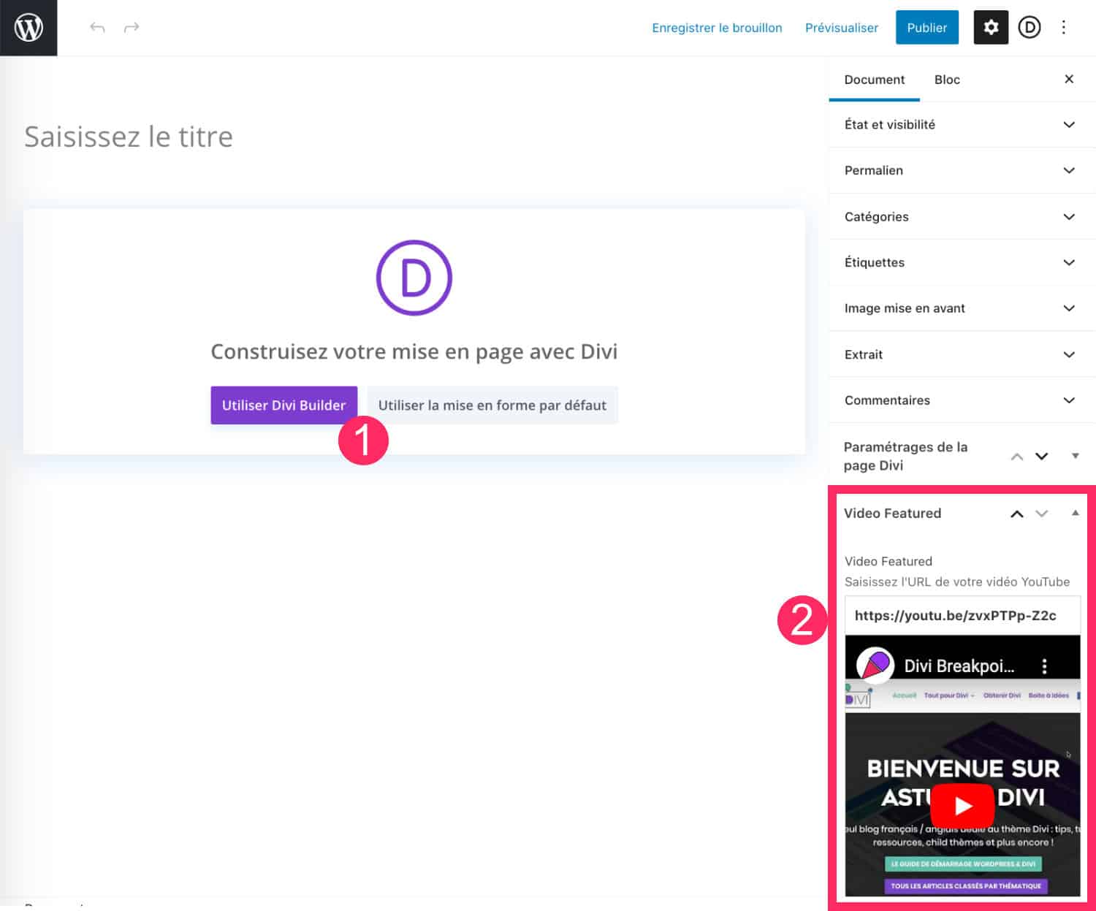
Task: Move Paramétrages de la page Divi panel up
Action: pos(1016,457)
